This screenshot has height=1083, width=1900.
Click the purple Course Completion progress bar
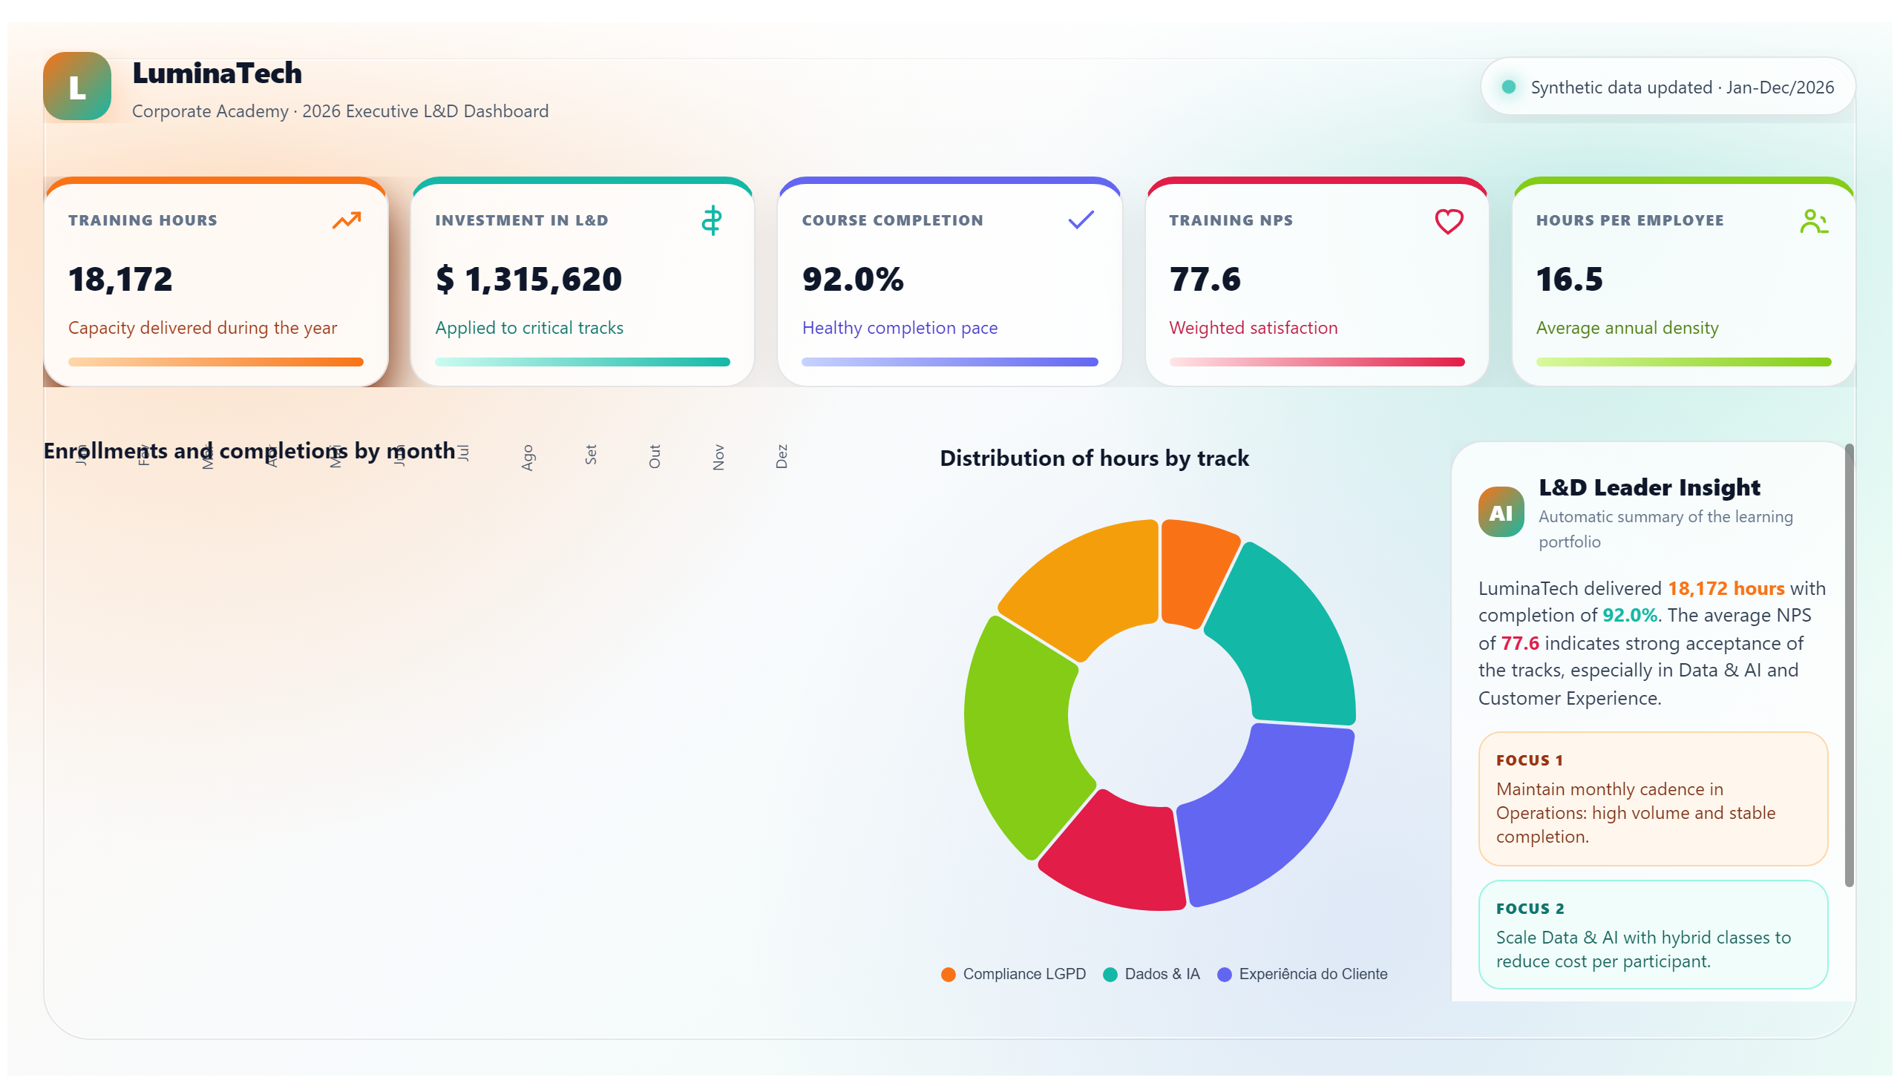point(949,362)
